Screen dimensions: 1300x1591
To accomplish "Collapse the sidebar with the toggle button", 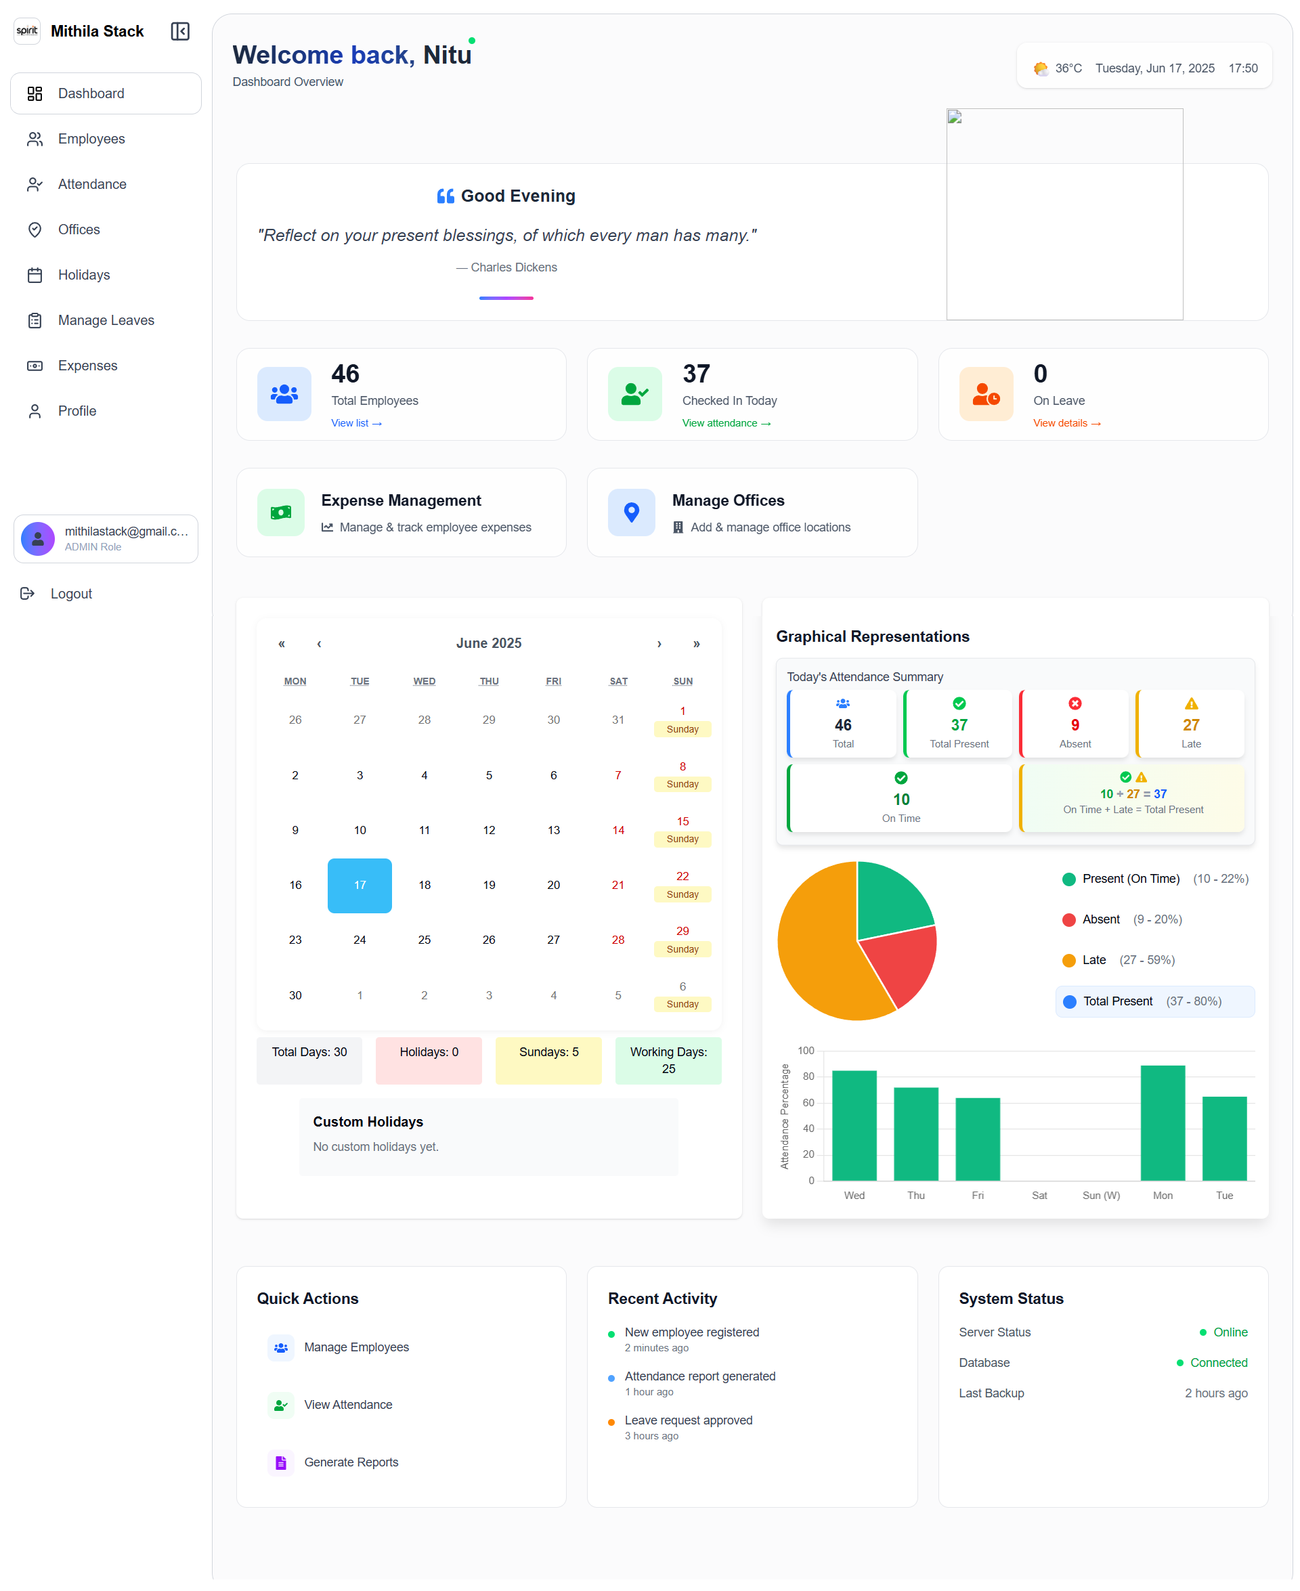I will tap(179, 30).
